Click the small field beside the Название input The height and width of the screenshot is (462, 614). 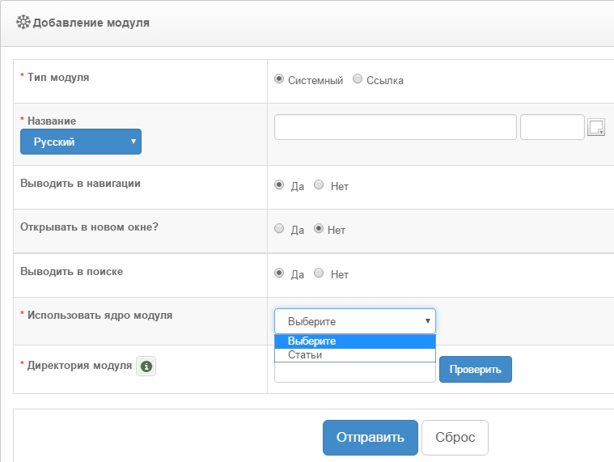click(x=552, y=127)
